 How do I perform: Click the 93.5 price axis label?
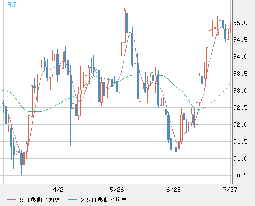point(240,74)
